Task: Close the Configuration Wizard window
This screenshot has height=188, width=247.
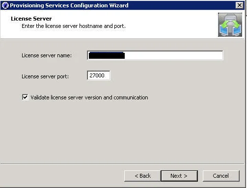Action: 240,5
